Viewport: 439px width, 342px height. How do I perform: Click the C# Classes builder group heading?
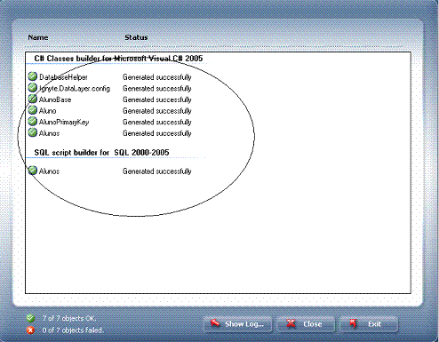[x=118, y=59]
